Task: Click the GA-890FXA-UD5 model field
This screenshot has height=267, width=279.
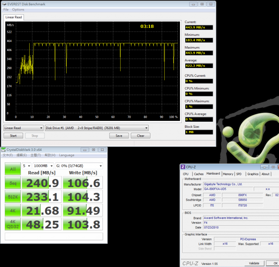Action: [228, 189]
